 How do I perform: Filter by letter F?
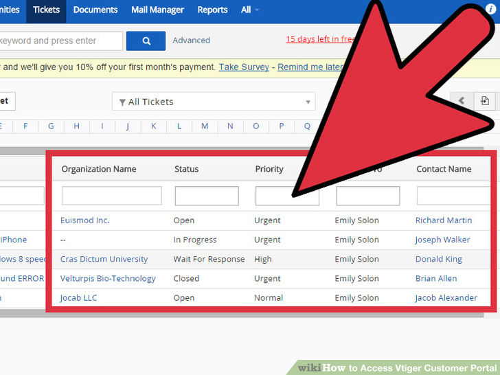coord(25,126)
